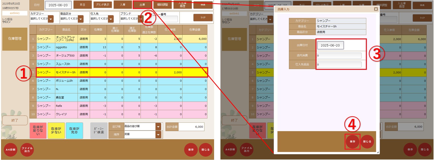Select the highlighted モイスチャーSh row
434x160 pixels.
click(x=118, y=72)
